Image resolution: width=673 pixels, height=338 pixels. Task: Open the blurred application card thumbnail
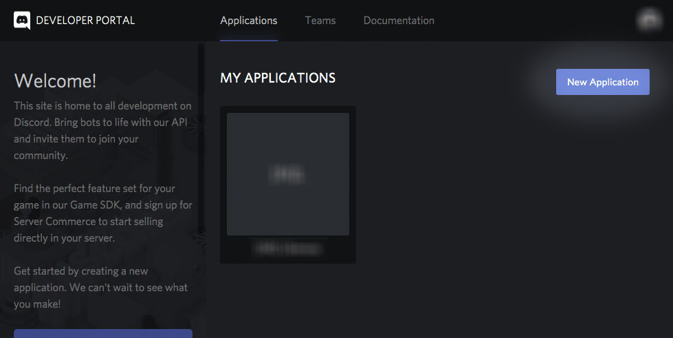(288, 174)
